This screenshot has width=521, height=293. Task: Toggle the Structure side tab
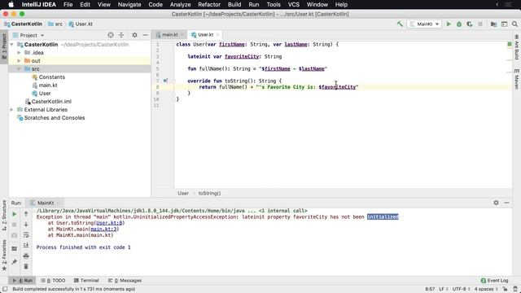pos(4,215)
